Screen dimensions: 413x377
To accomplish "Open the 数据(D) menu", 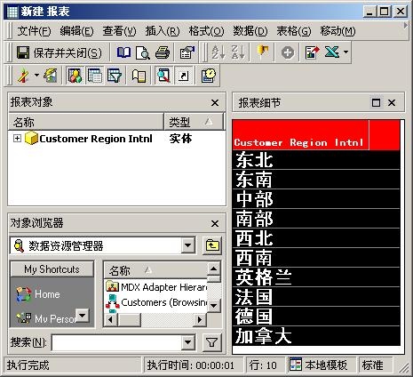I will 250,31.
